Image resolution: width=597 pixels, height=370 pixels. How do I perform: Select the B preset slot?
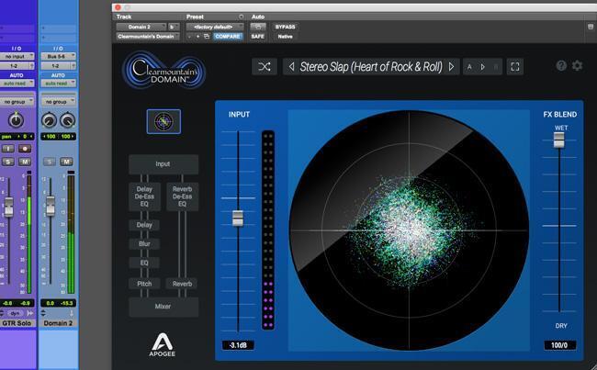pyautogui.click(x=495, y=67)
